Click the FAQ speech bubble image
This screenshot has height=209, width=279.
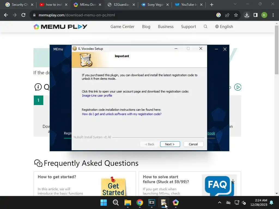click(219, 186)
